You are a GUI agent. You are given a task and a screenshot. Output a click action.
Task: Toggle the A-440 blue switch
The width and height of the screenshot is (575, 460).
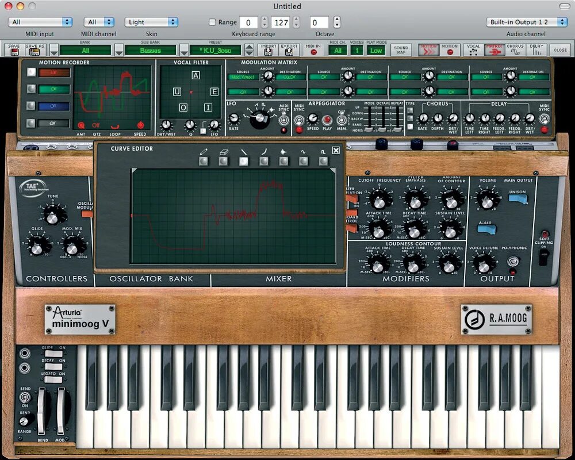[486, 229]
